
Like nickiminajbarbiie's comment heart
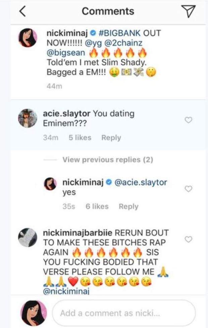click(x=189, y=239)
